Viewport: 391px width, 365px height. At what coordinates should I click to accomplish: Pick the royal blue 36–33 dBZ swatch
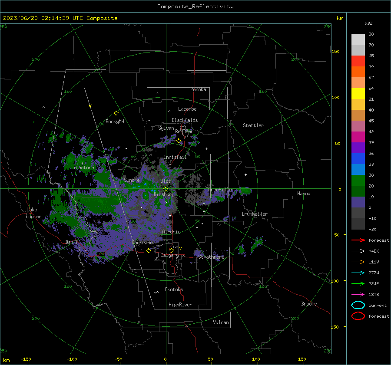pos(358,158)
